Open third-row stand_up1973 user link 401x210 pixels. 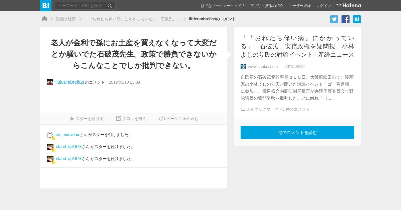click(x=69, y=159)
